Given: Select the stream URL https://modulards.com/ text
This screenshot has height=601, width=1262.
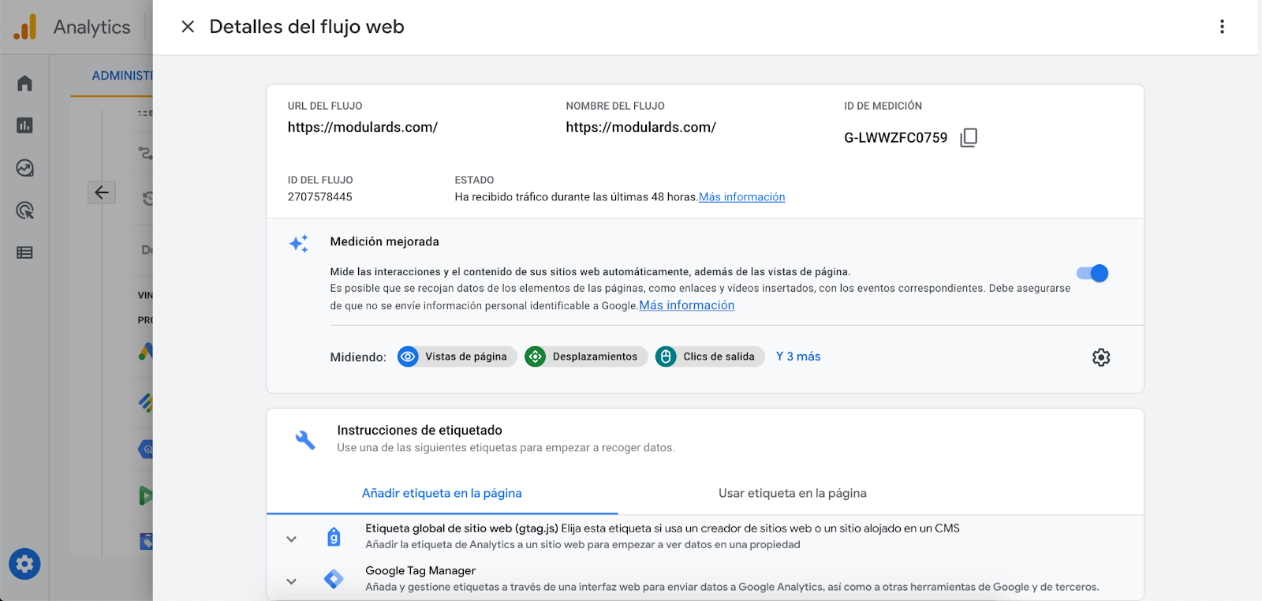Looking at the screenshot, I should point(362,127).
